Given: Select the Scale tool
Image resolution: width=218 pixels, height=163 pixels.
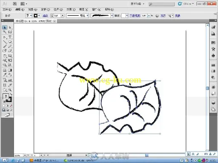Looking at the screenshot, I should [10, 56].
